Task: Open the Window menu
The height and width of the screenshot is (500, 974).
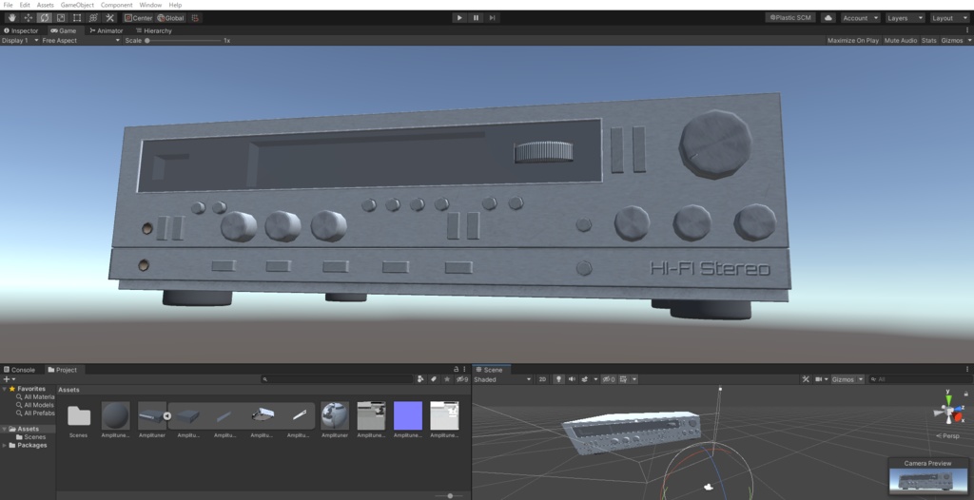Action: 150,5
